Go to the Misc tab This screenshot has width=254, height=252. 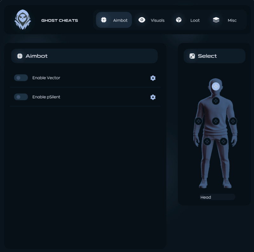point(225,20)
